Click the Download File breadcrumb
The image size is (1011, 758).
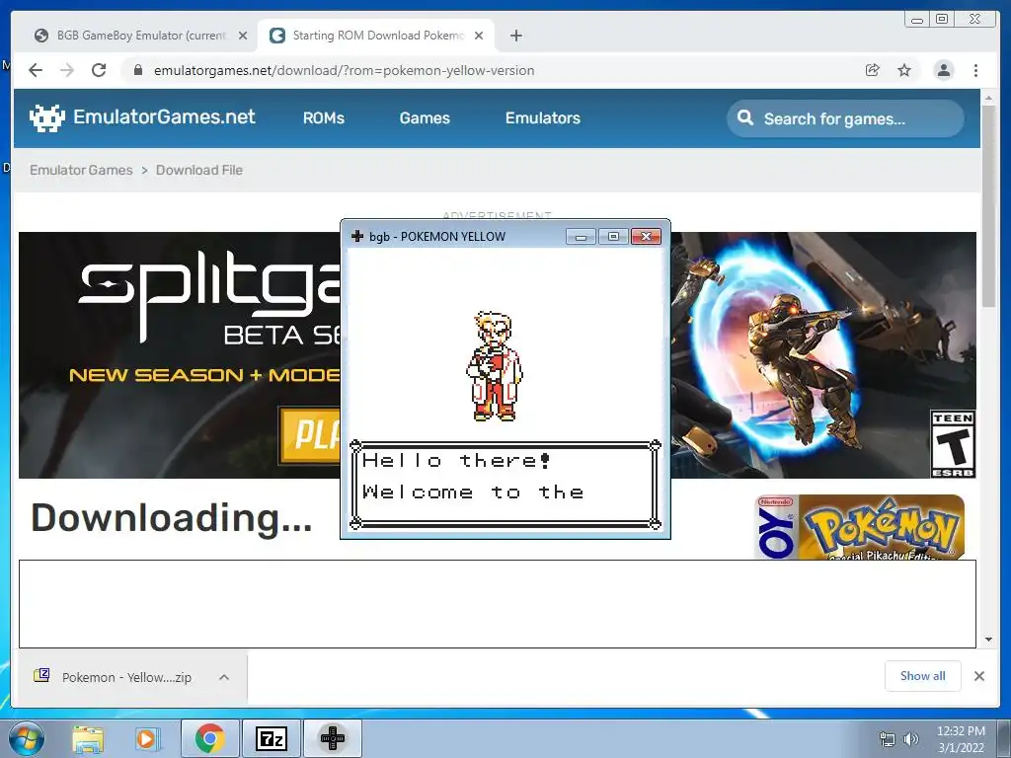(x=199, y=170)
